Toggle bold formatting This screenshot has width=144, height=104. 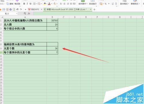[x=24, y=4]
